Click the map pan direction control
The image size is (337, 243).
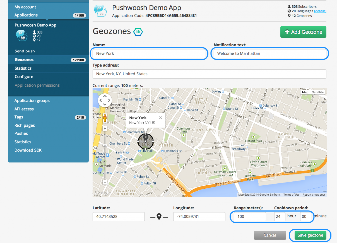pos(105,100)
